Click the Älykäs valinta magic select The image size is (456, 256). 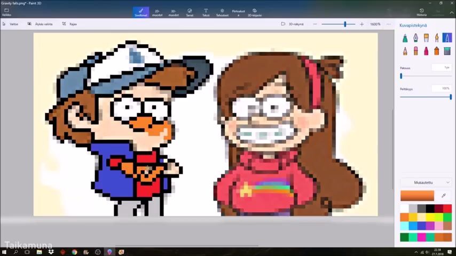click(40, 24)
